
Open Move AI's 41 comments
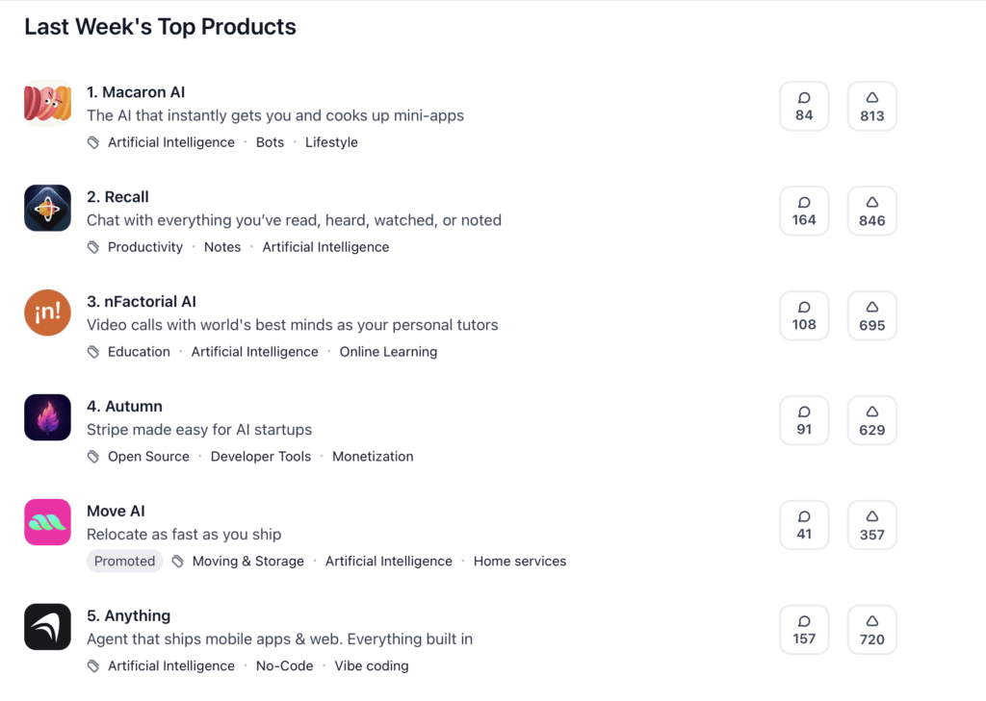[x=804, y=525]
